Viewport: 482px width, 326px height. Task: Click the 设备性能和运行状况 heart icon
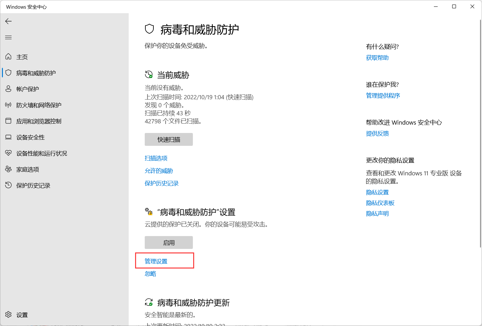coord(9,153)
